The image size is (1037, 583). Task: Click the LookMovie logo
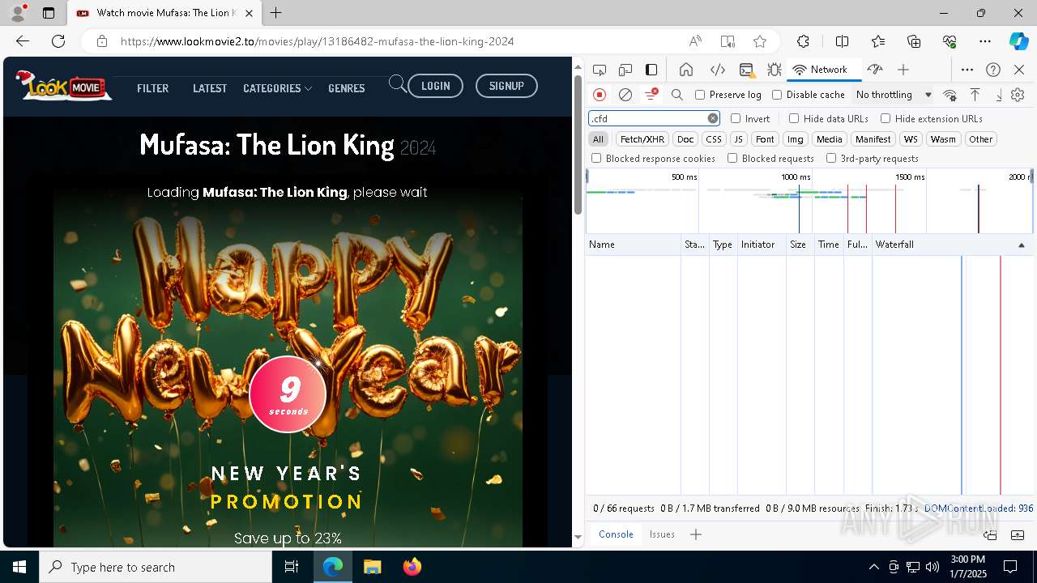point(63,85)
